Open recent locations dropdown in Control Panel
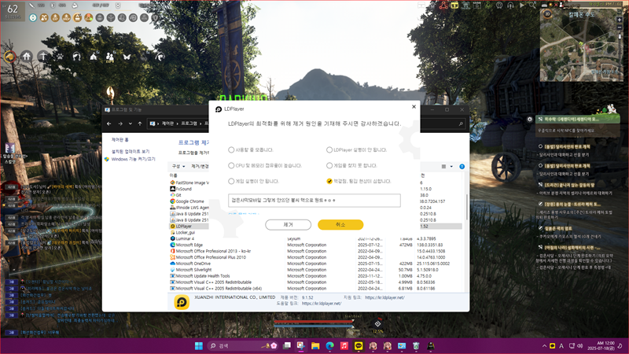Image resolution: width=629 pixels, height=354 pixels. tap(130, 124)
